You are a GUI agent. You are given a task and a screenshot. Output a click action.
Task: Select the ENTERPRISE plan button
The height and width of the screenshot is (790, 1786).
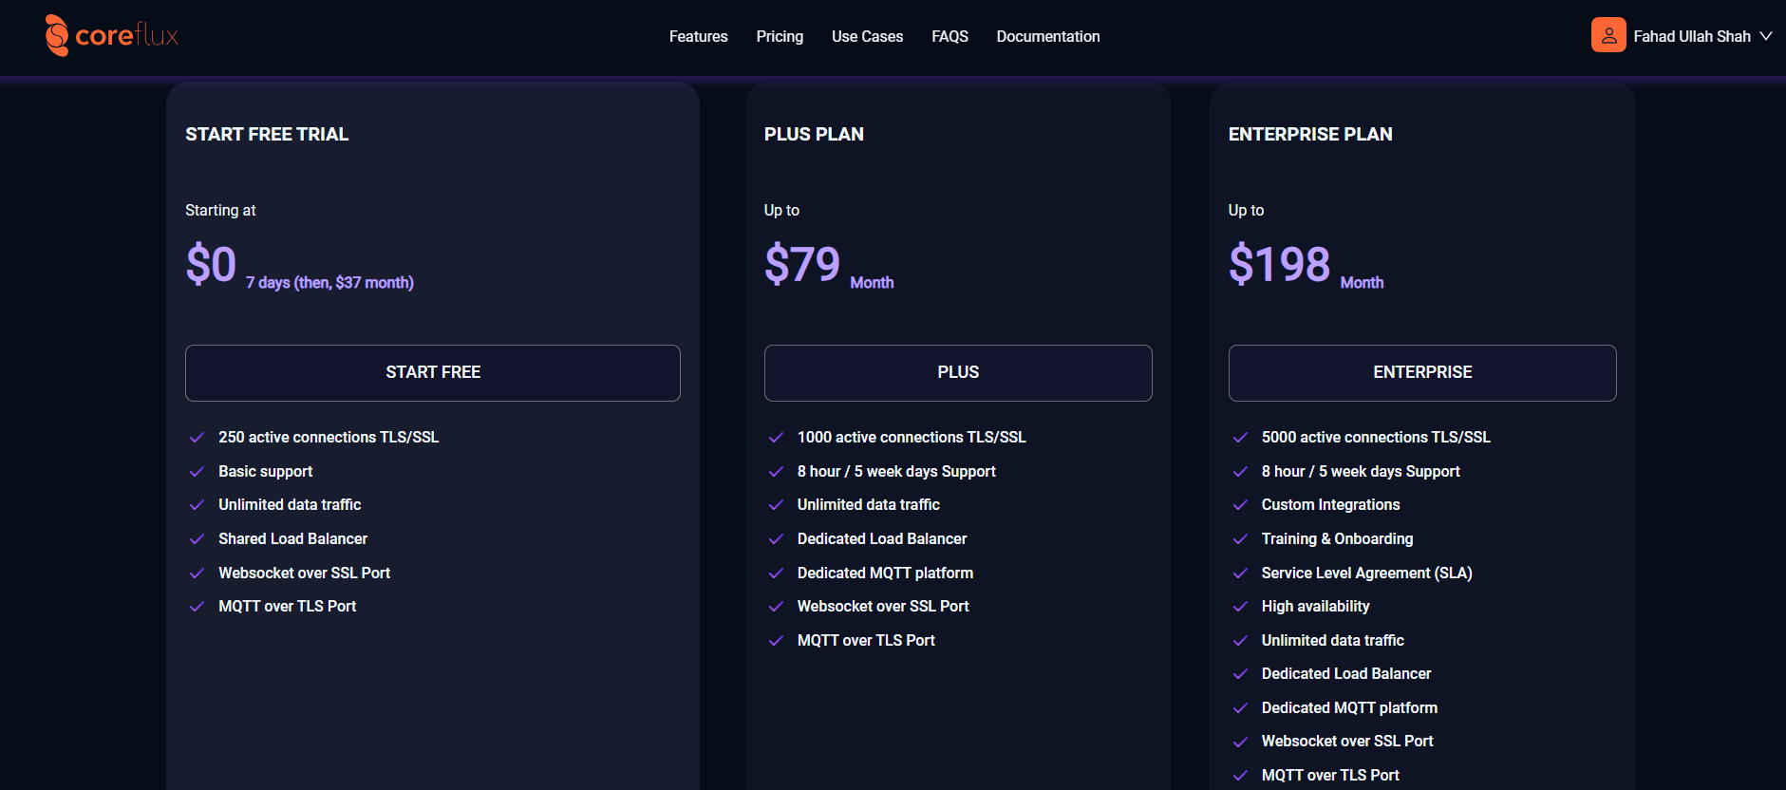(1422, 372)
